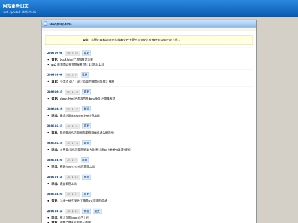Click the about.html line under 2026-06-15

coord(83,99)
